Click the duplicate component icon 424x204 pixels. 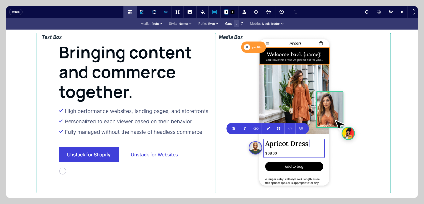point(379,12)
